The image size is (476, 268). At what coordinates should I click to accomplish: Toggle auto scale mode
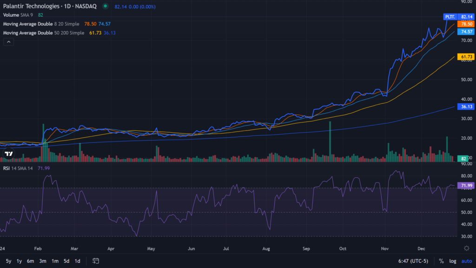466,261
